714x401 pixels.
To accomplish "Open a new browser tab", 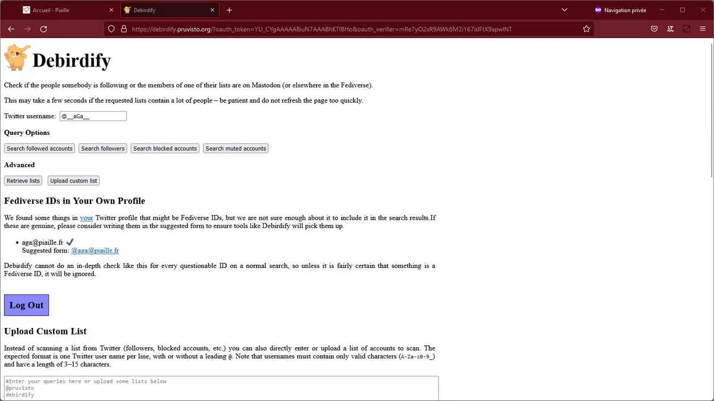I will click(x=229, y=10).
